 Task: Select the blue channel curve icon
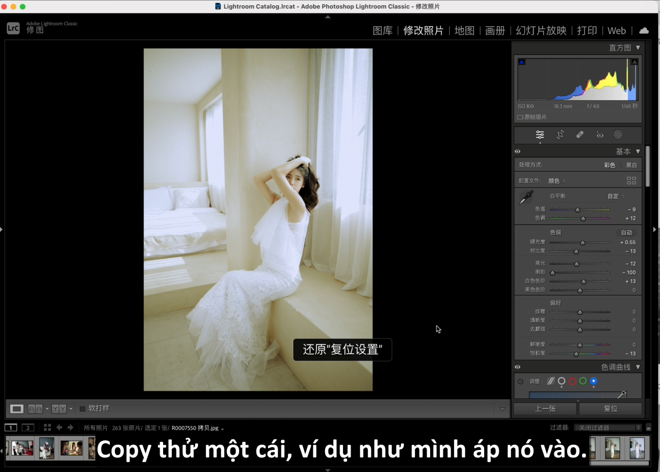coord(593,381)
